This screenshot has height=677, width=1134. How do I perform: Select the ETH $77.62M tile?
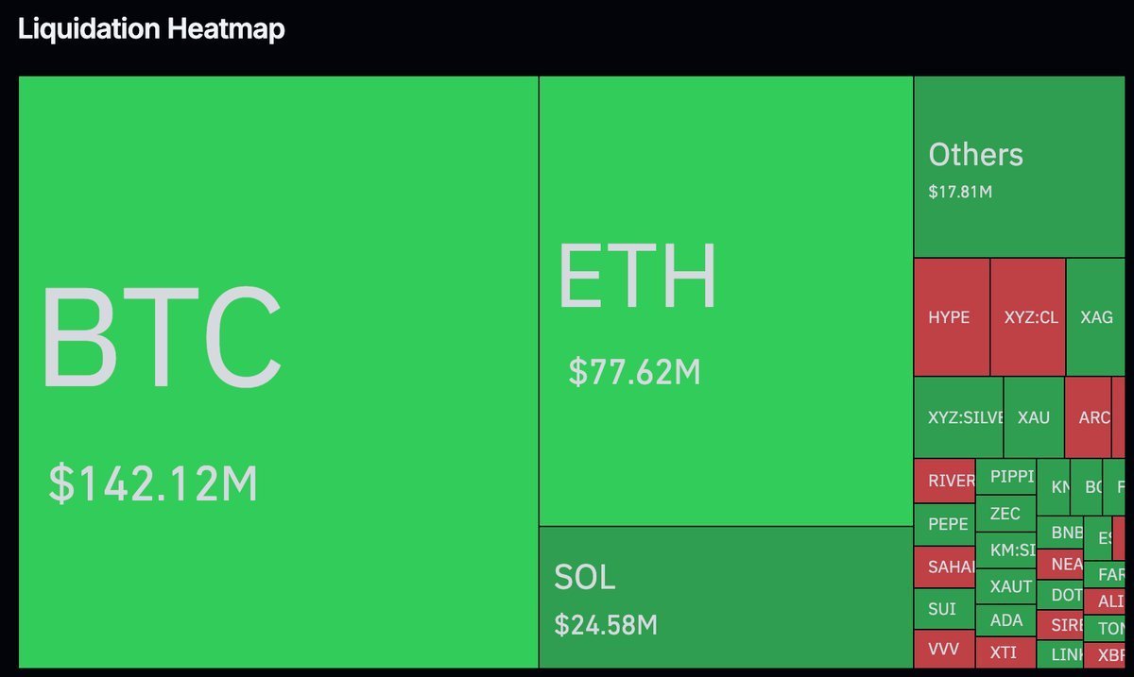point(726,300)
